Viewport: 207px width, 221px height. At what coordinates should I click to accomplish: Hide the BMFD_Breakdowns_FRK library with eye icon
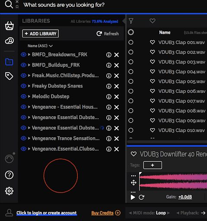[23, 54]
